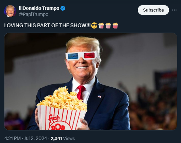Click the red necktie in the photo
Viewport: 181px width, 143px height.
[x=81, y=92]
